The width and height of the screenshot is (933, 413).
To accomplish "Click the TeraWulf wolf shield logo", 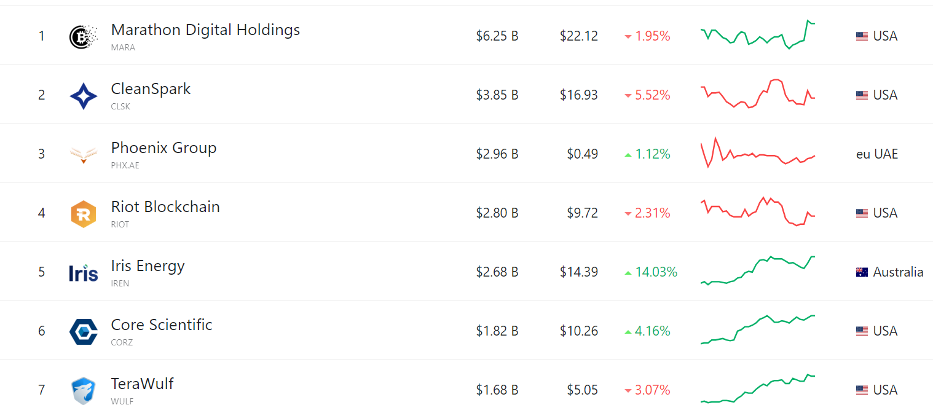I will click(x=84, y=390).
